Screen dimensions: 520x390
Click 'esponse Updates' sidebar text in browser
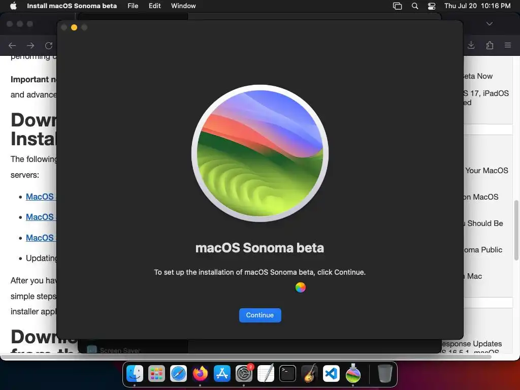472,344
